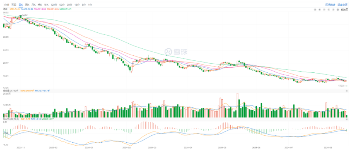
Task: Click the 34.82 high price marker
Action: [x=25, y=15]
